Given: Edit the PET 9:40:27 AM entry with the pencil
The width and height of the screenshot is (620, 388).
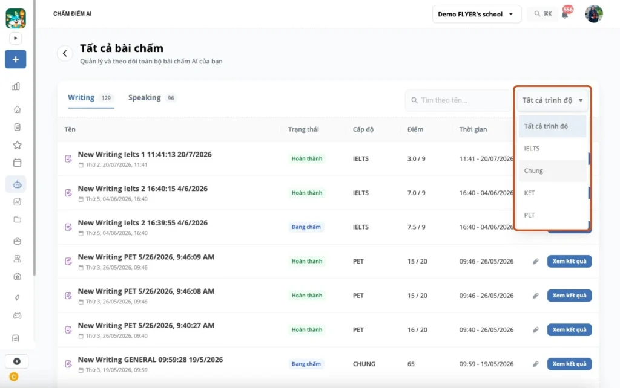Looking at the screenshot, I should click(x=535, y=329).
